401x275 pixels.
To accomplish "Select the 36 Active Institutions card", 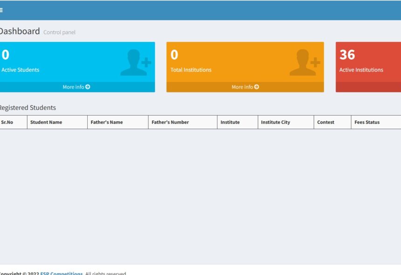I will pyautogui.click(x=368, y=67).
